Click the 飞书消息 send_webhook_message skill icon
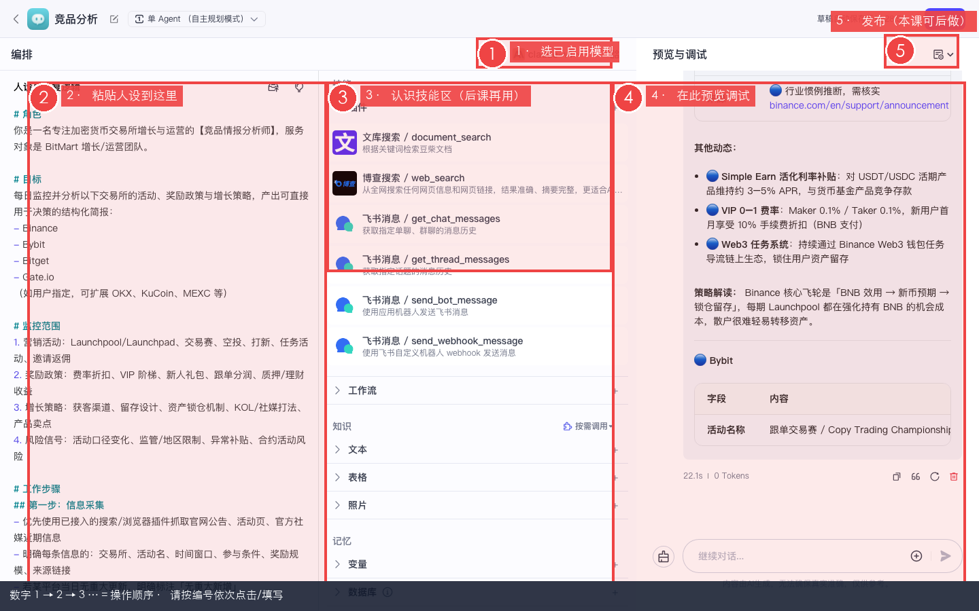Viewport: 979px width, 611px height. (x=345, y=346)
